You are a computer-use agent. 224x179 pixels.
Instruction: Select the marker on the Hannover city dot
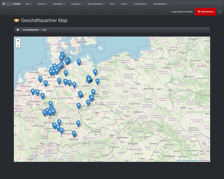coord(59,81)
